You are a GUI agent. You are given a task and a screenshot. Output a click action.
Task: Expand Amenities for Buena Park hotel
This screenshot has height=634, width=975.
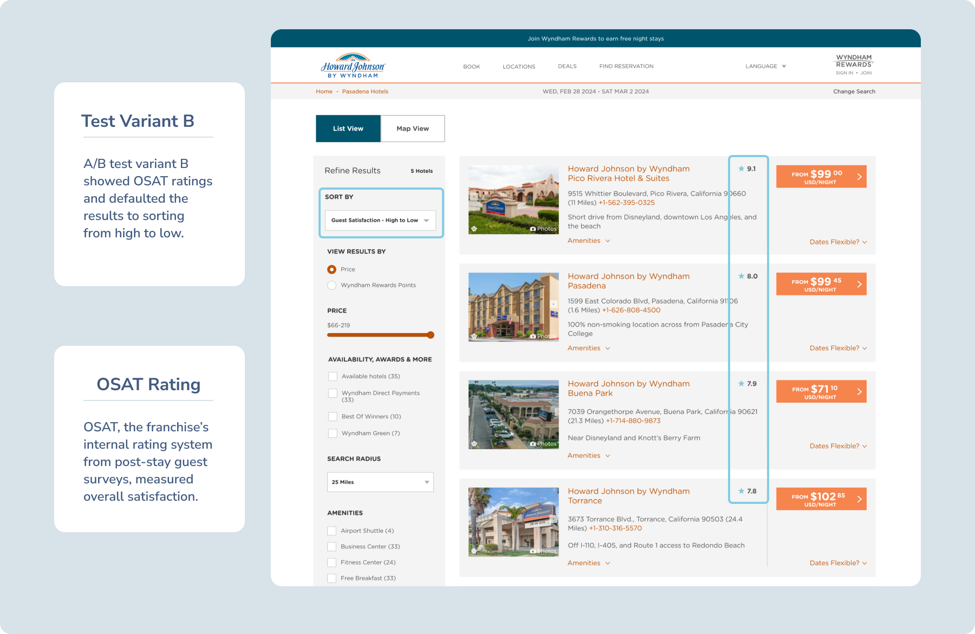[x=589, y=455]
